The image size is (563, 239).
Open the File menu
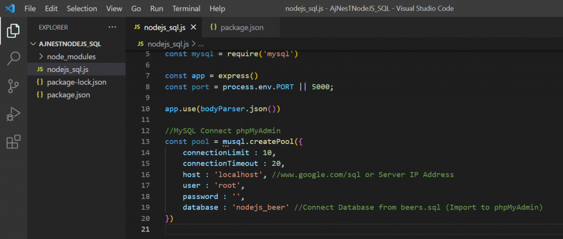click(30, 9)
